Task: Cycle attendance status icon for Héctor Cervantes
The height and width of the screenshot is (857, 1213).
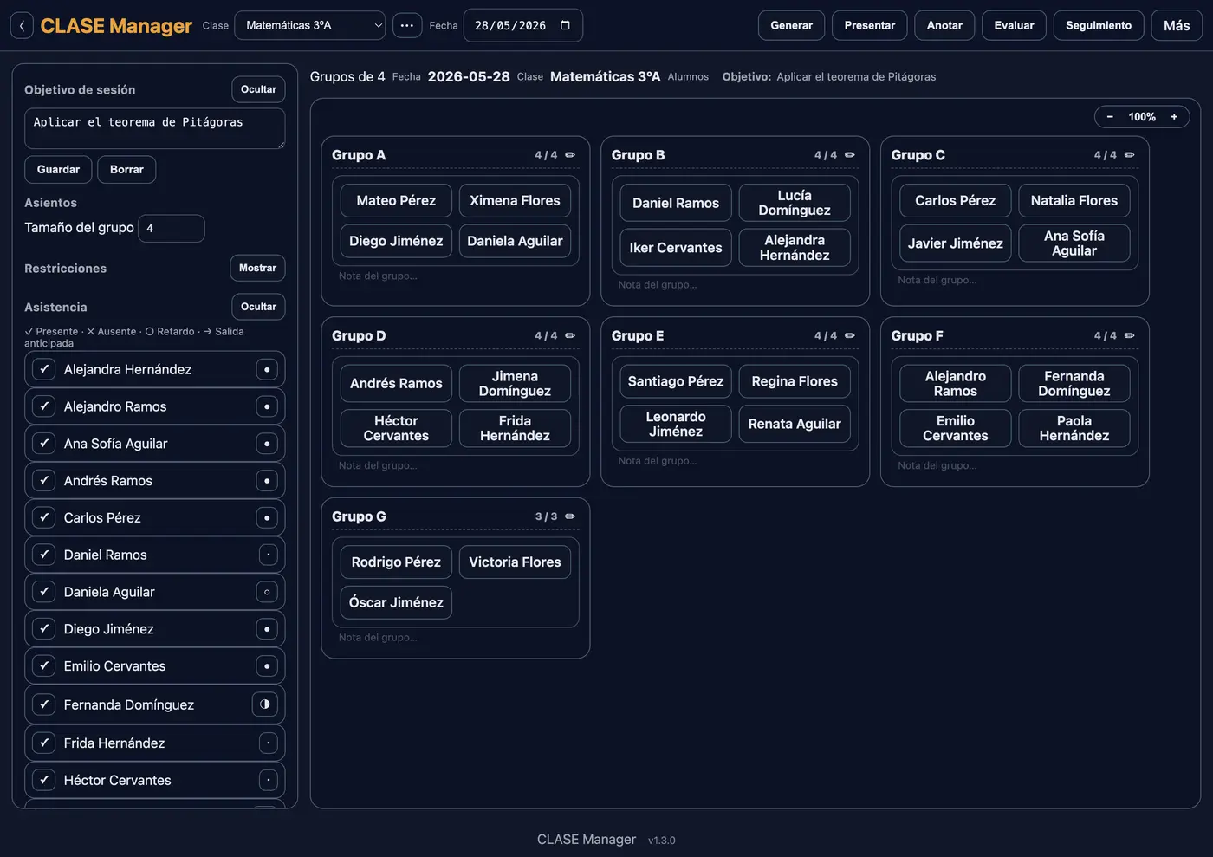Action: (x=269, y=781)
